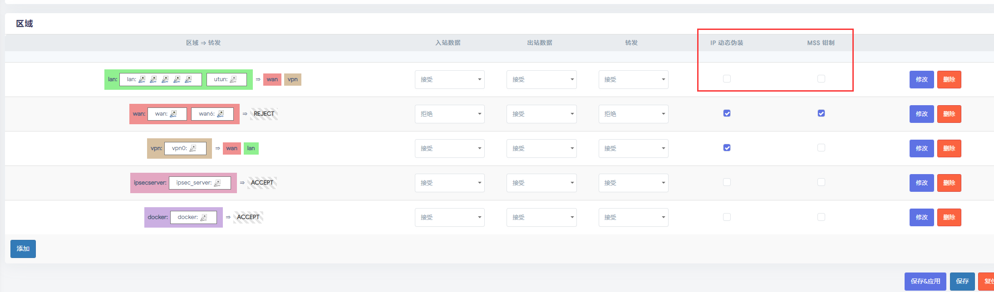Click the MSS 钳制 column header
This screenshot has width=994, height=292.
(821, 43)
